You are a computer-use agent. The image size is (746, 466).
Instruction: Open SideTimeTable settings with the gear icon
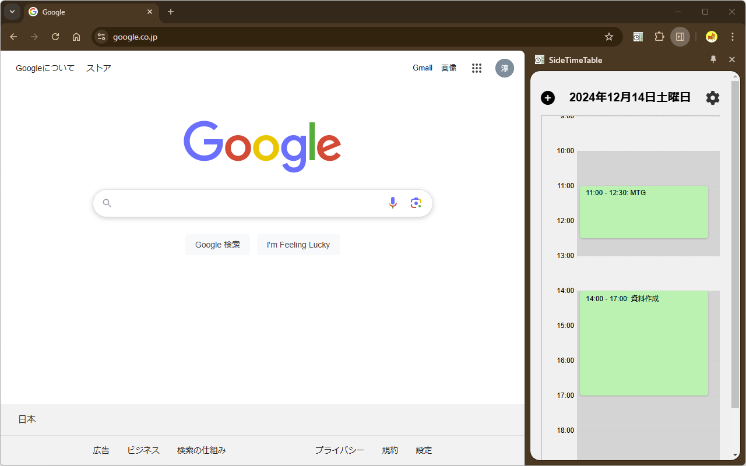tap(712, 97)
